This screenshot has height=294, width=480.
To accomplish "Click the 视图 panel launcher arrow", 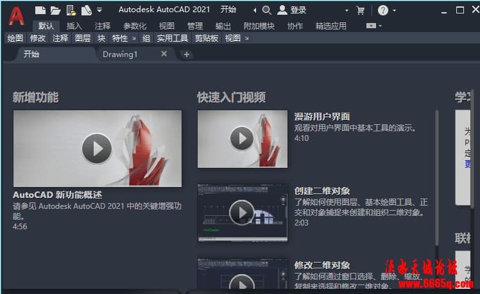I will pos(246,38).
